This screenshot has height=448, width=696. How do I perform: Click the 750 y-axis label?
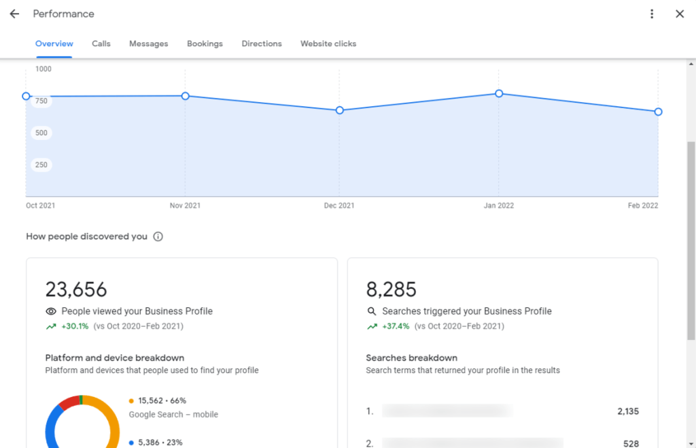point(41,101)
